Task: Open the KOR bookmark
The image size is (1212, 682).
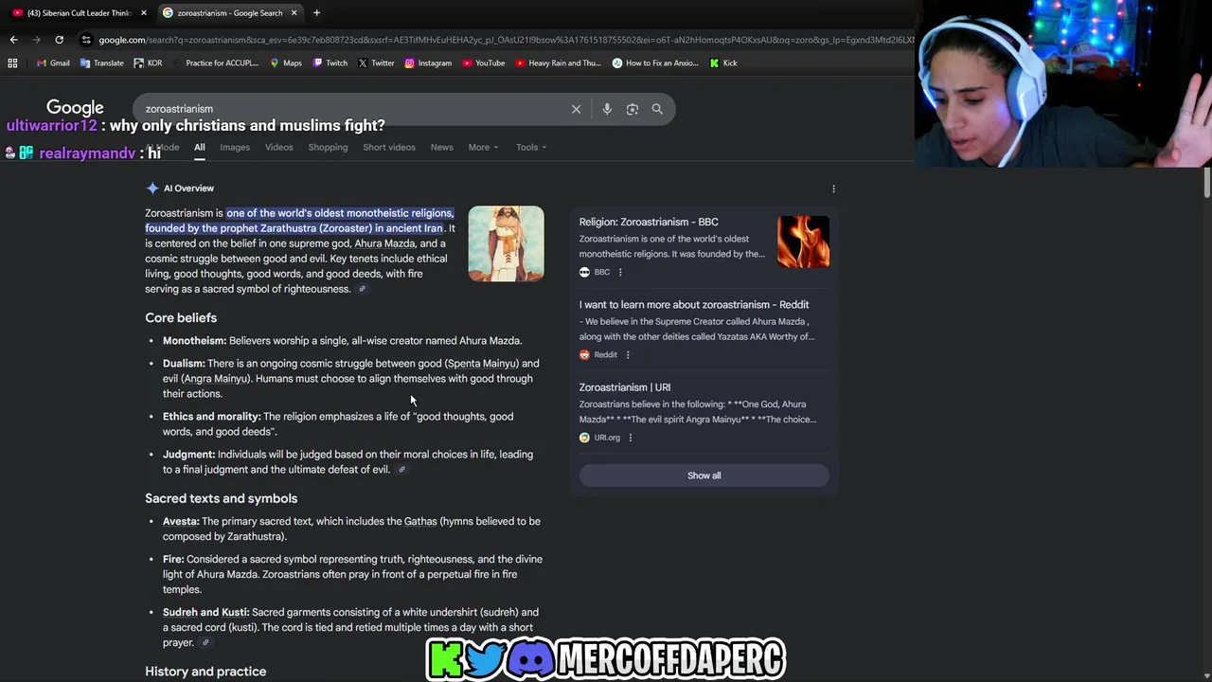Action: [x=148, y=63]
